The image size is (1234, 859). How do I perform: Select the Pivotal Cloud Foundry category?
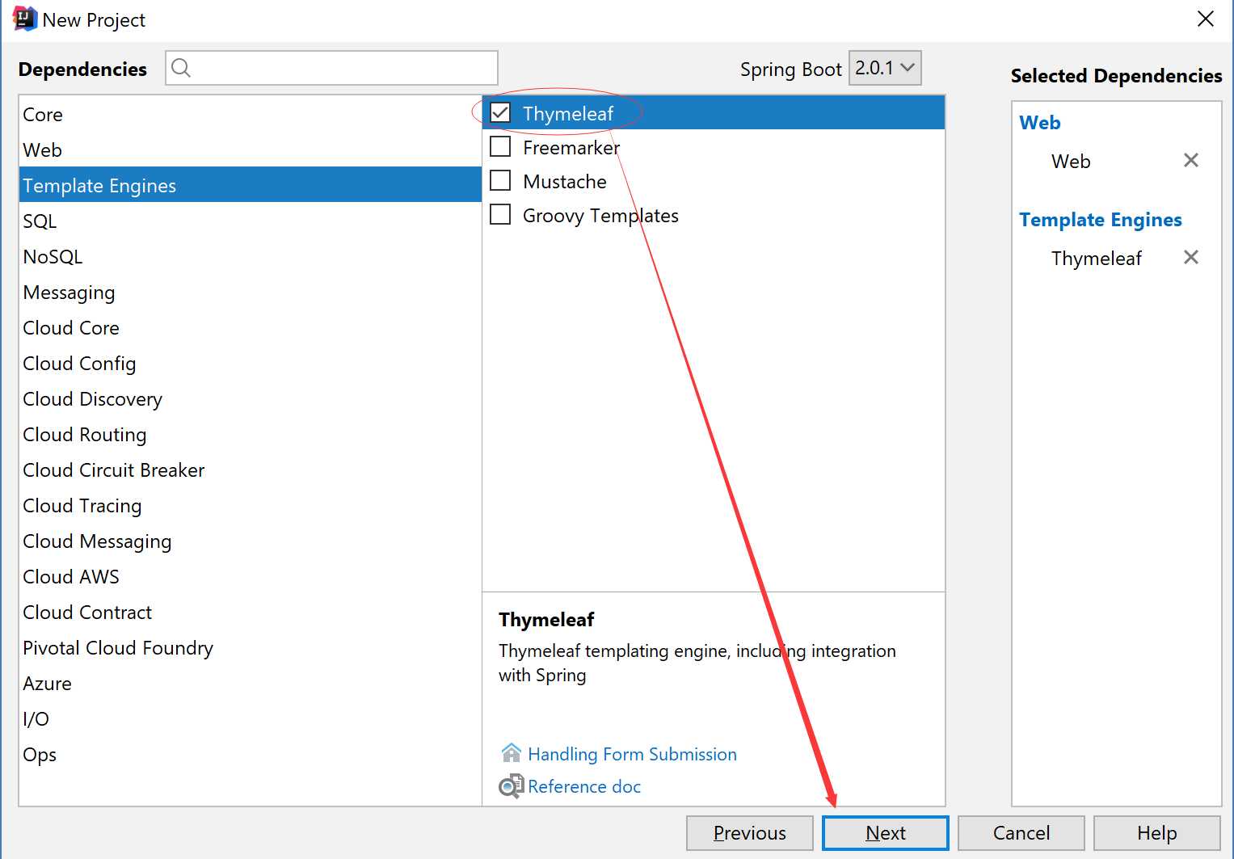(250, 647)
